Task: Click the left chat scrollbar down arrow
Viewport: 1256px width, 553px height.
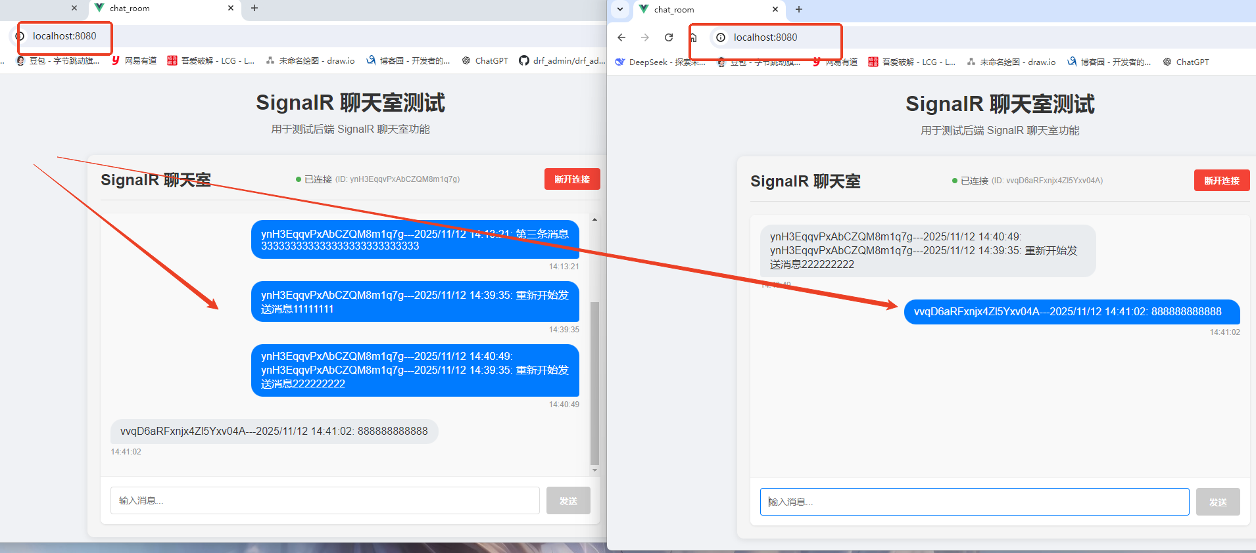Action: (x=594, y=470)
